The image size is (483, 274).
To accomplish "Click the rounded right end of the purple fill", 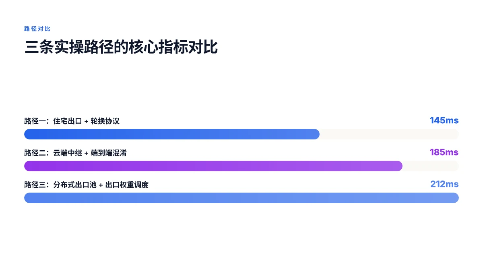I will (x=399, y=166).
